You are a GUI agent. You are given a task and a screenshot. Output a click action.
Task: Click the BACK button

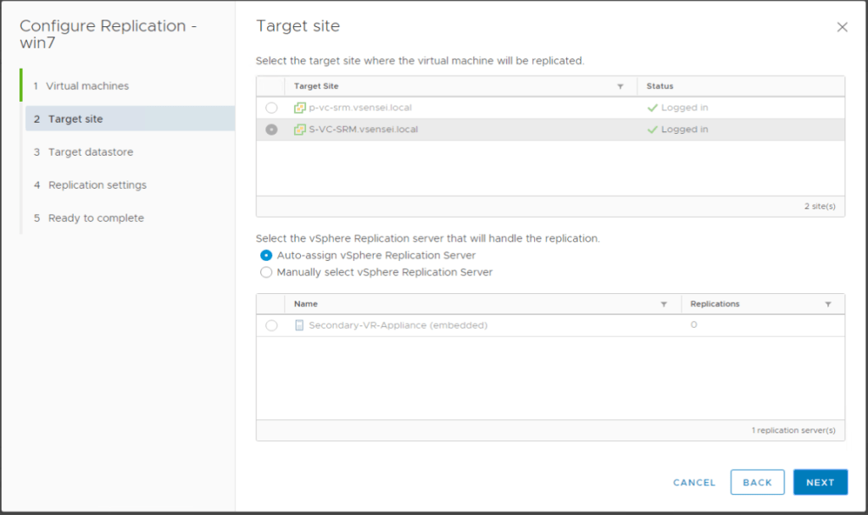757,482
